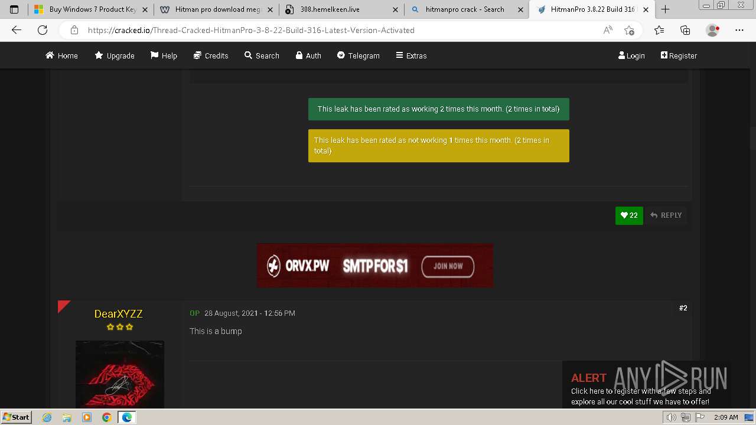The height and width of the screenshot is (425, 756).
Task: Open Action Center flag icon
Action: 700,417
